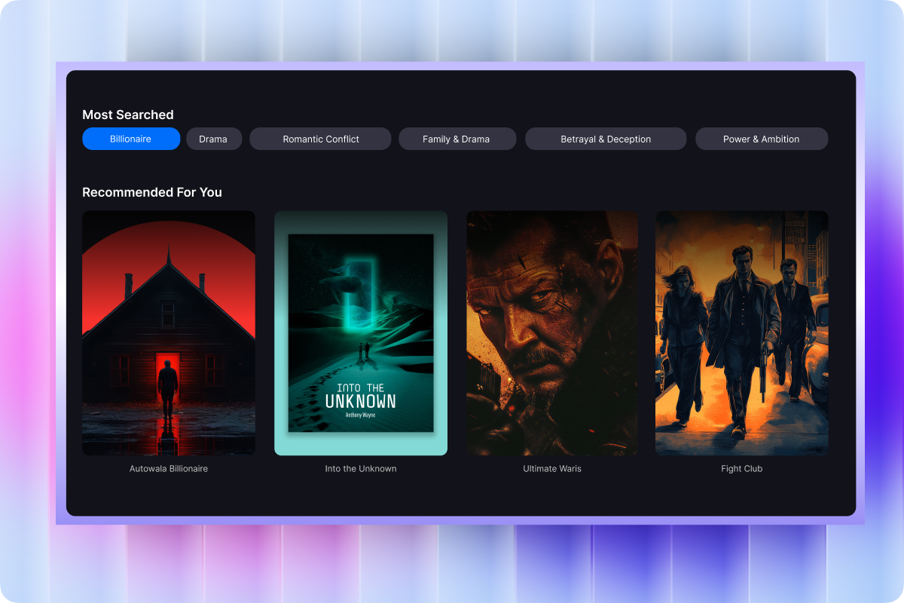Select the Drama category chip
This screenshot has width=904, height=603.
pos(213,139)
